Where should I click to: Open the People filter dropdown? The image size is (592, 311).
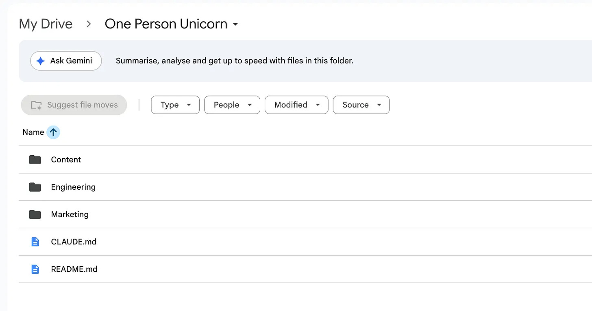[232, 105]
